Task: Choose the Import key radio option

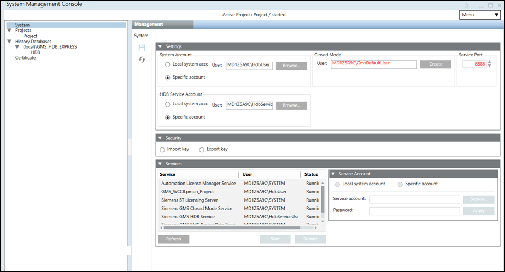Action: 162,150
